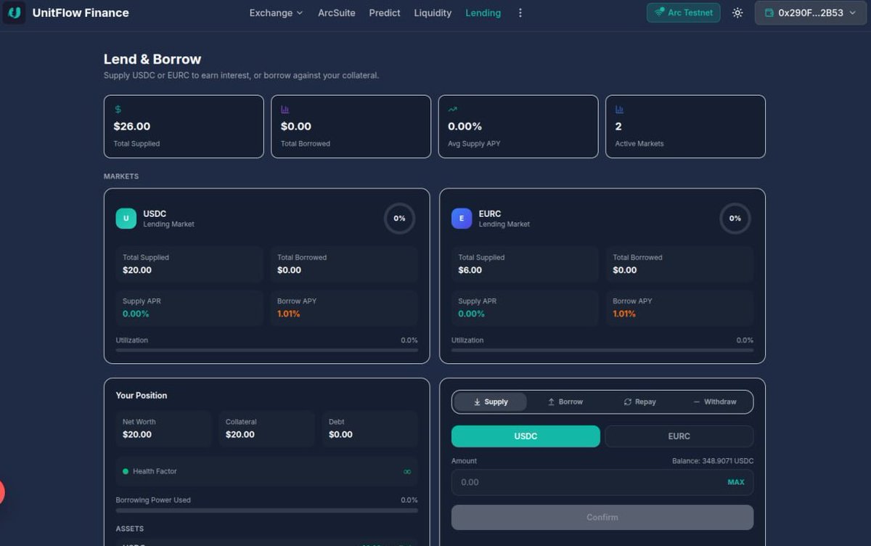Viewport: 871px width, 546px height.
Task: Click the green Health Factor dot
Action: pyautogui.click(x=126, y=471)
